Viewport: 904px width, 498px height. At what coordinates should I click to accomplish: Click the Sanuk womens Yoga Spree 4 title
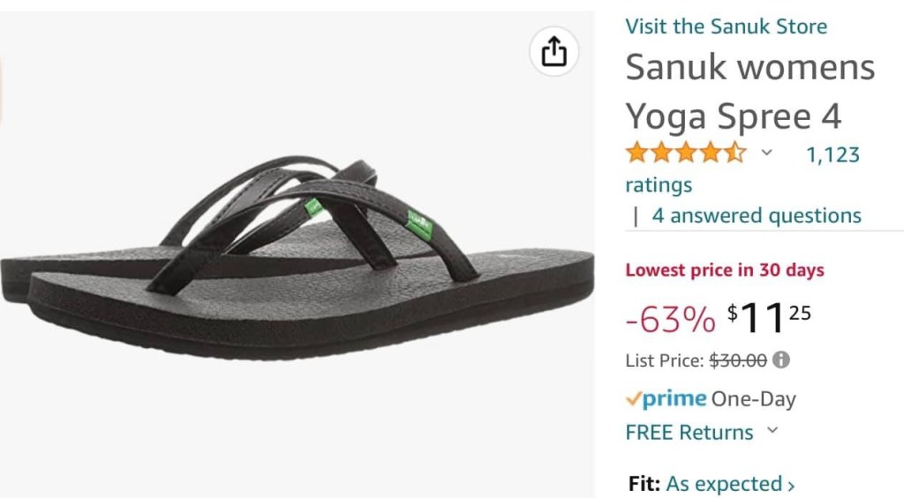tap(750, 91)
